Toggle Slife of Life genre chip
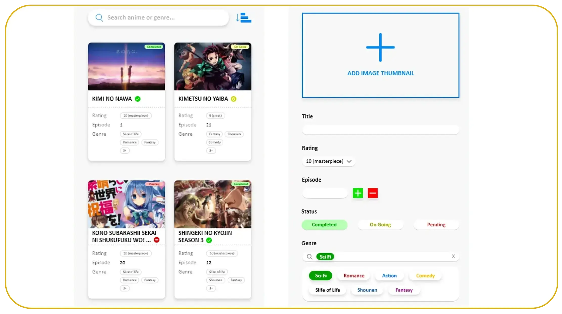 pyautogui.click(x=328, y=290)
